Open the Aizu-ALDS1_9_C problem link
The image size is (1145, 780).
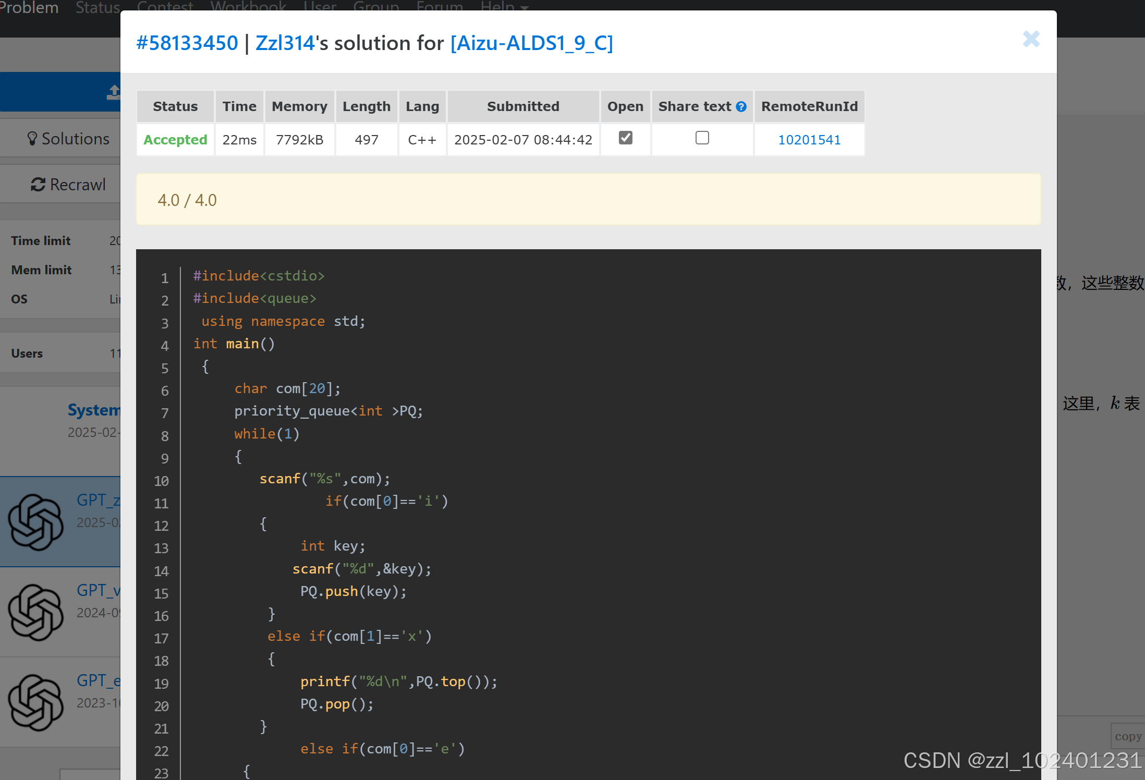(x=531, y=43)
